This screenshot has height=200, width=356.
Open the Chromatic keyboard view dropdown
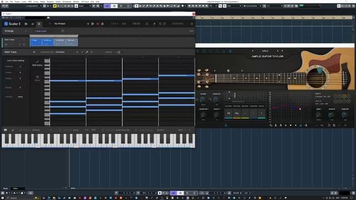coord(60,52)
